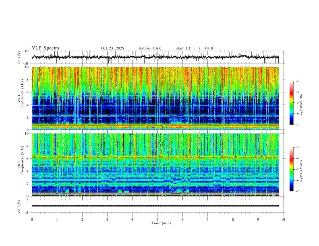Click the "ch.3(V)" axis label

point(19,206)
